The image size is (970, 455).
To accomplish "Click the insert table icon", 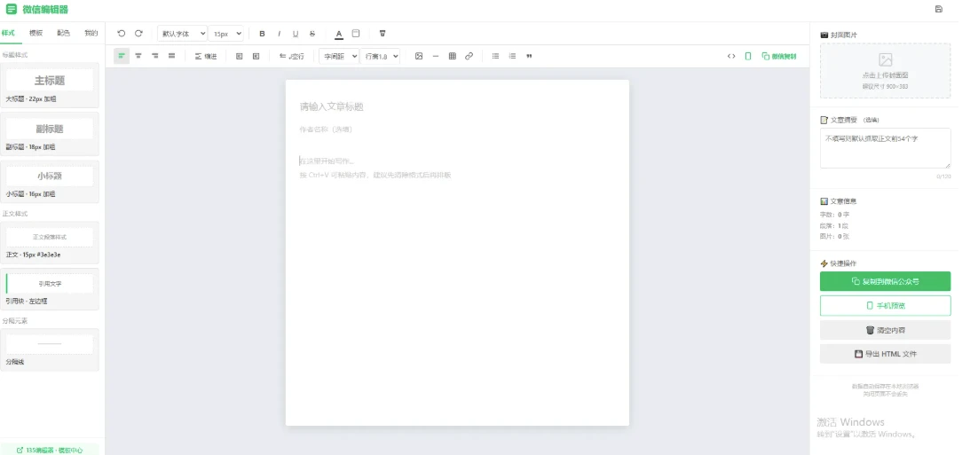I will pyautogui.click(x=453, y=56).
